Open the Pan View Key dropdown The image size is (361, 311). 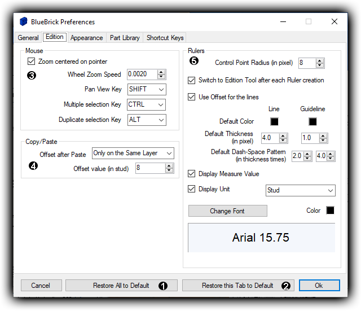coord(147,89)
